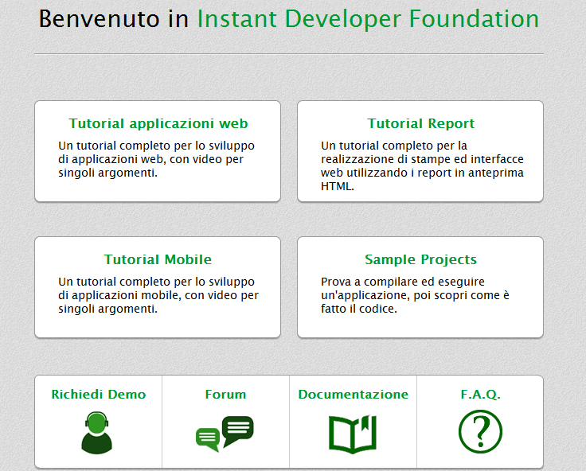Click the headset person Richiedi Demo icon
This screenshot has height=471, width=586.
[97, 433]
